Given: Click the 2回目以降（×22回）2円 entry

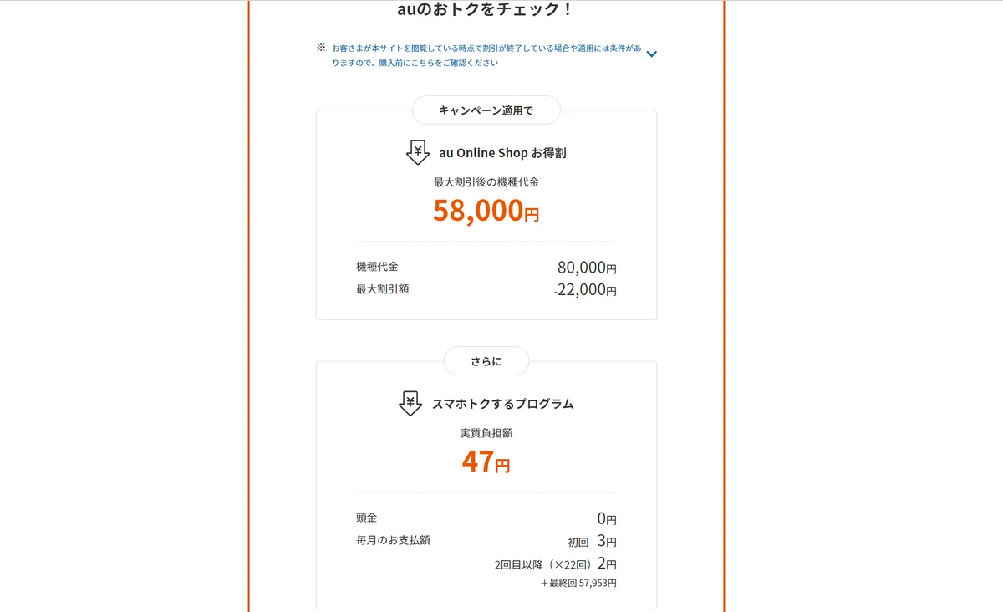Looking at the screenshot, I should point(555,564).
